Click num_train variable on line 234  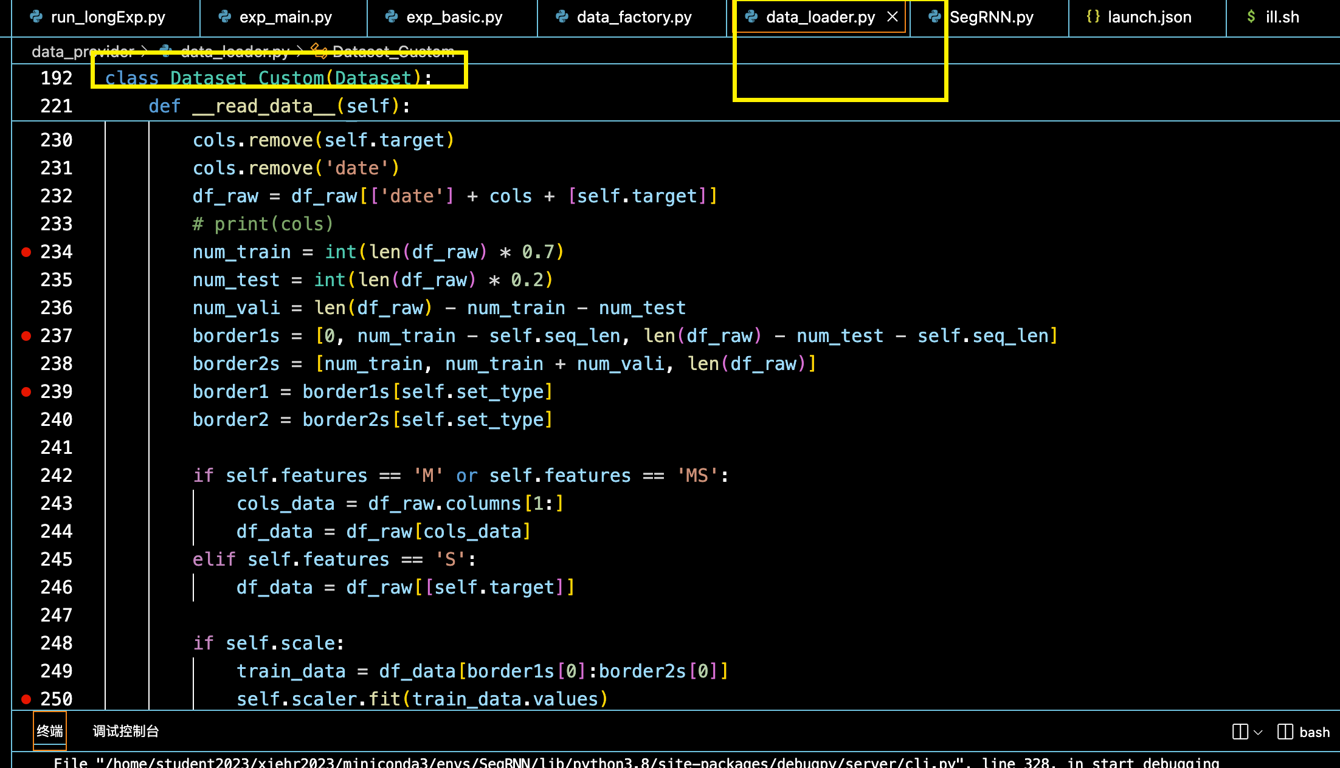click(x=242, y=252)
